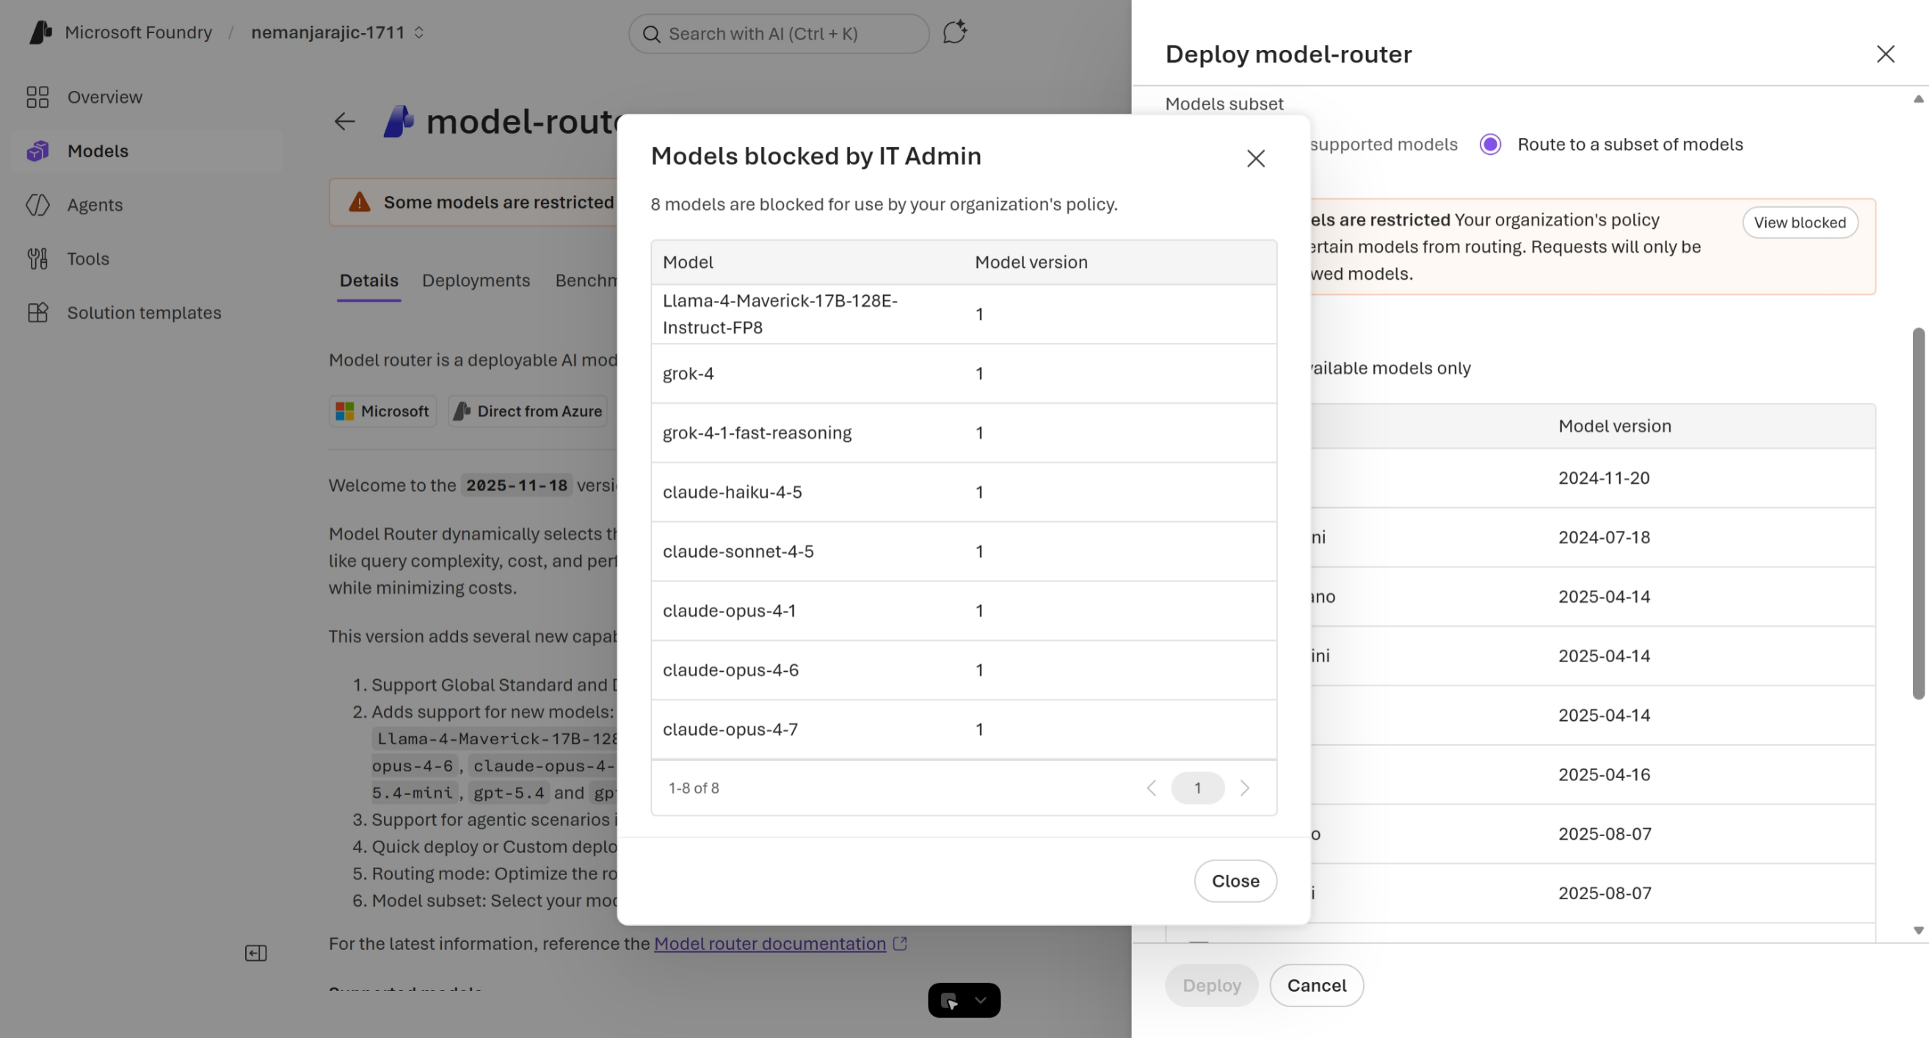This screenshot has width=1929, height=1038.
Task: Click the Models cube icon in sidebar
Action: 37,150
